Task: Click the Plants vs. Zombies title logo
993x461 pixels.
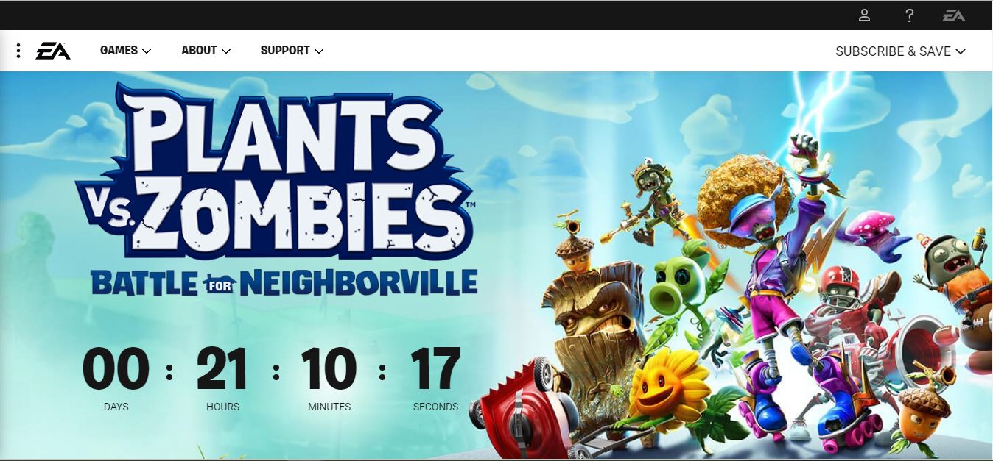Action: [x=275, y=173]
